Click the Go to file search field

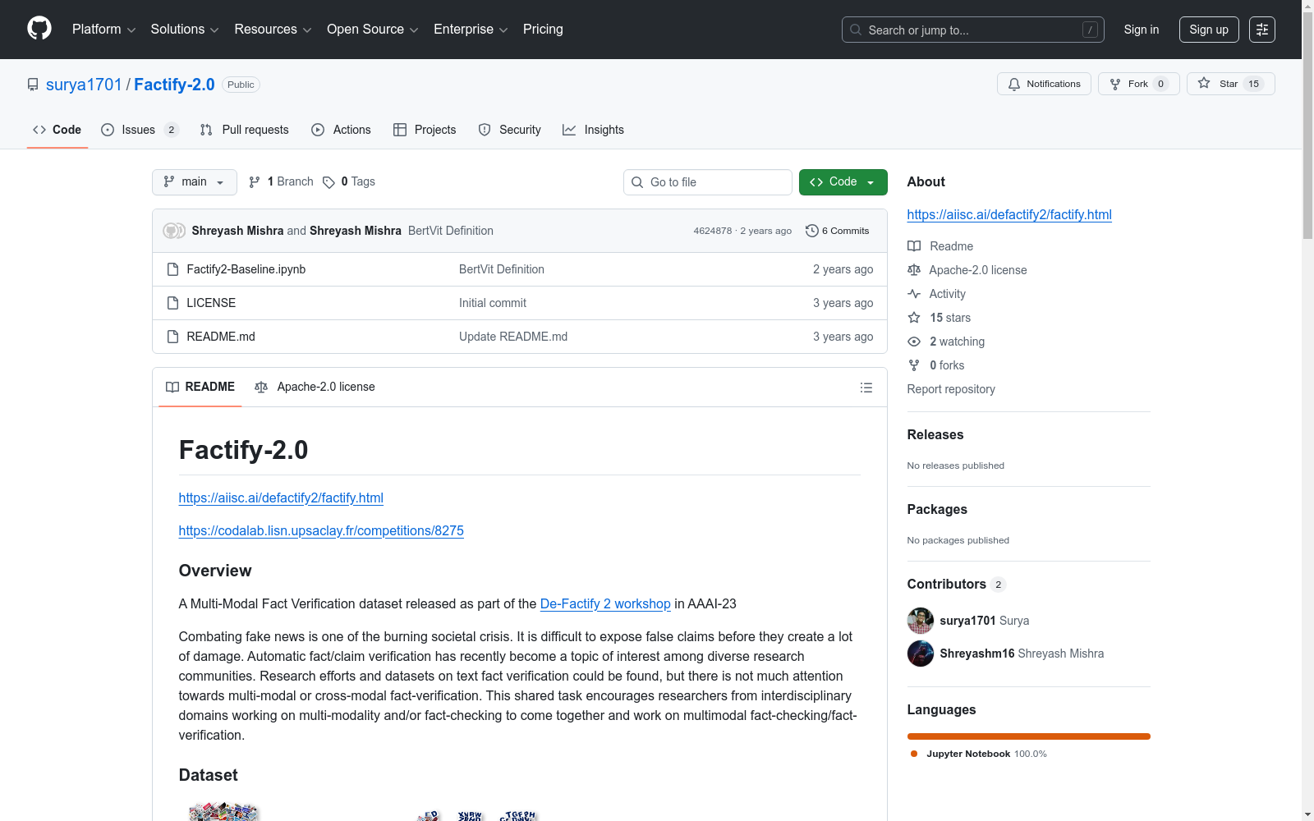click(x=708, y=182)
